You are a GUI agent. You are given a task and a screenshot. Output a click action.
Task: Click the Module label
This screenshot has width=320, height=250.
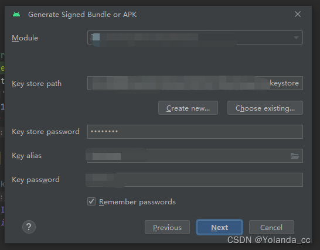(25, 38)
